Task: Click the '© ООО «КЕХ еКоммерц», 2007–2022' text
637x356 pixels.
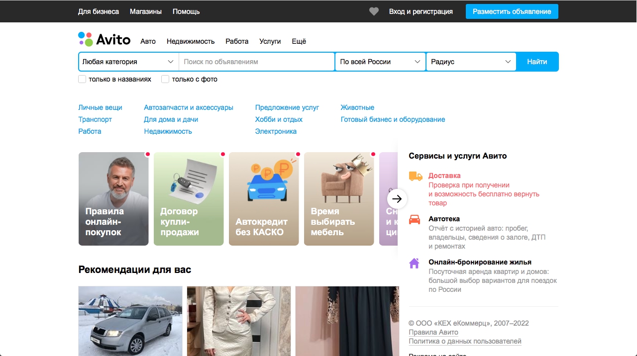Action: (469, 323)
